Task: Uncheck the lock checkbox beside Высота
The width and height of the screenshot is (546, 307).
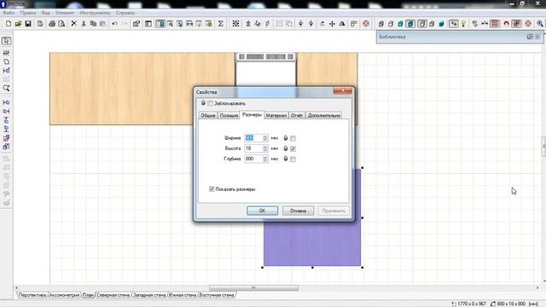Action: point(293,149)
